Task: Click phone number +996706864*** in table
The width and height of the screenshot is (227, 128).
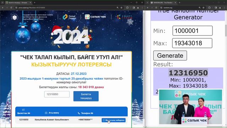Action: (85, 119)
